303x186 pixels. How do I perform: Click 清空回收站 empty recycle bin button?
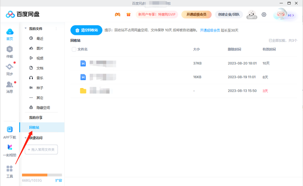(86, 30)
